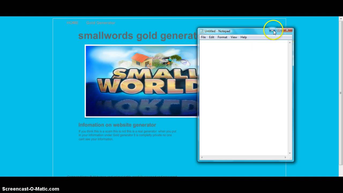Image resolution: width=343 pixels, height=193 pixels.
Task: Go to HOME link on website
Action: 72,23
